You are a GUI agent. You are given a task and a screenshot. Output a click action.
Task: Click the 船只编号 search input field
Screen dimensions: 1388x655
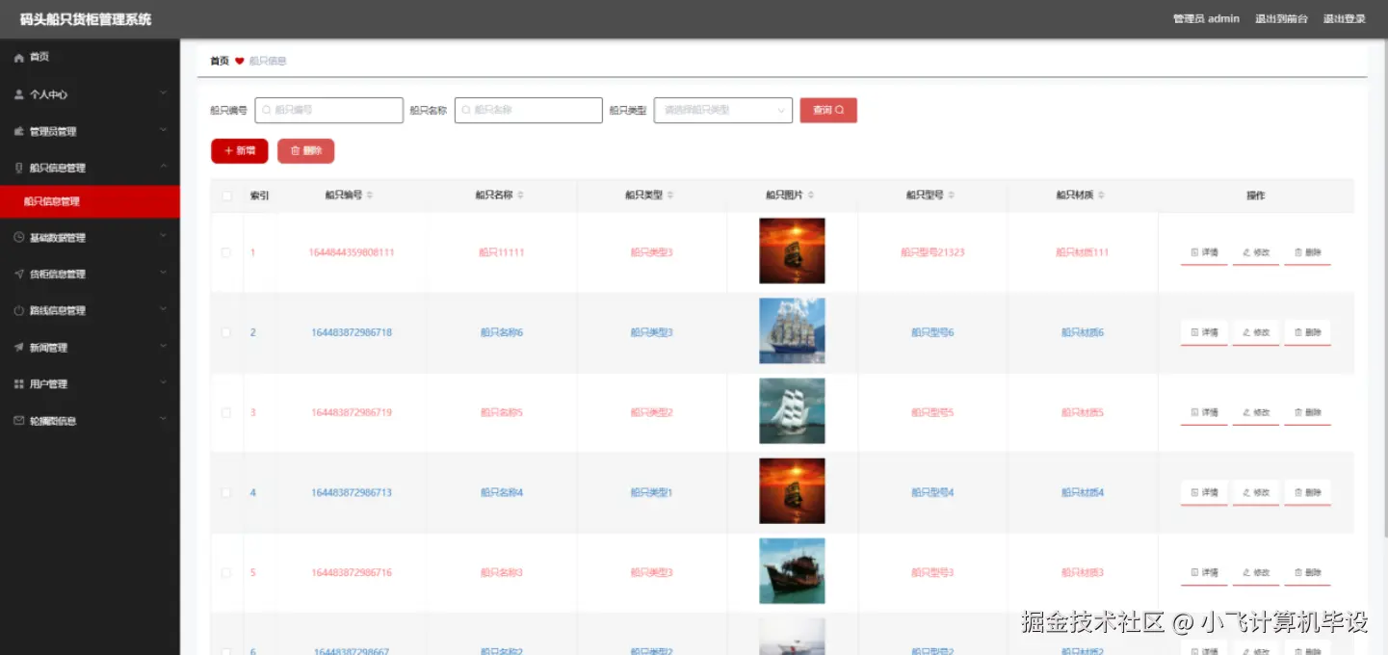click(x=329, y=111)
